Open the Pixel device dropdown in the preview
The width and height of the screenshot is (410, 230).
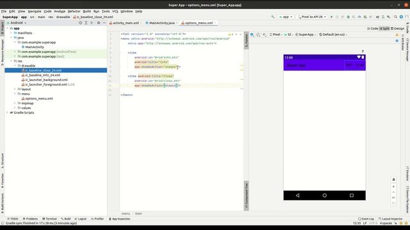point(276,34)
